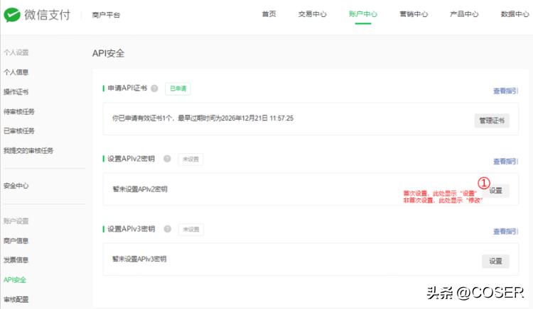Open 个人信息 in sidebar
This screenshot has height=309, width=533.
pos(16,72)
